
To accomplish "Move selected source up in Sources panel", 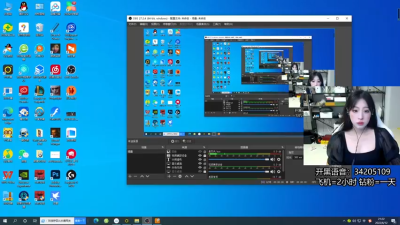I will [186, 176].
